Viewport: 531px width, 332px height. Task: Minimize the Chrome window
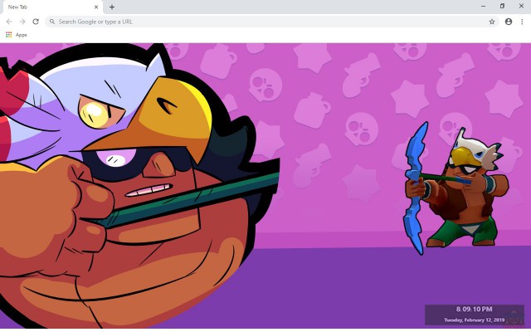pos(483,6)
